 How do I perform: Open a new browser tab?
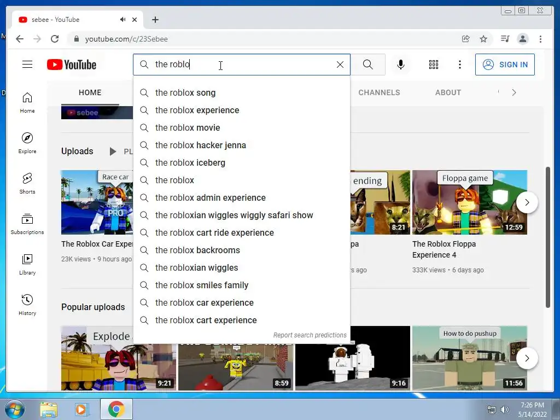tap(155, 20)
